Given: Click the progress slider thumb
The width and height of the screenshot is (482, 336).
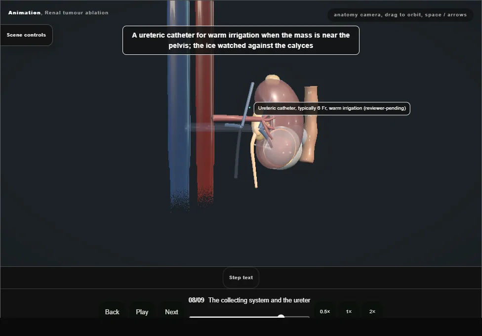Looking at the screenshot, I should pos(281,316).
